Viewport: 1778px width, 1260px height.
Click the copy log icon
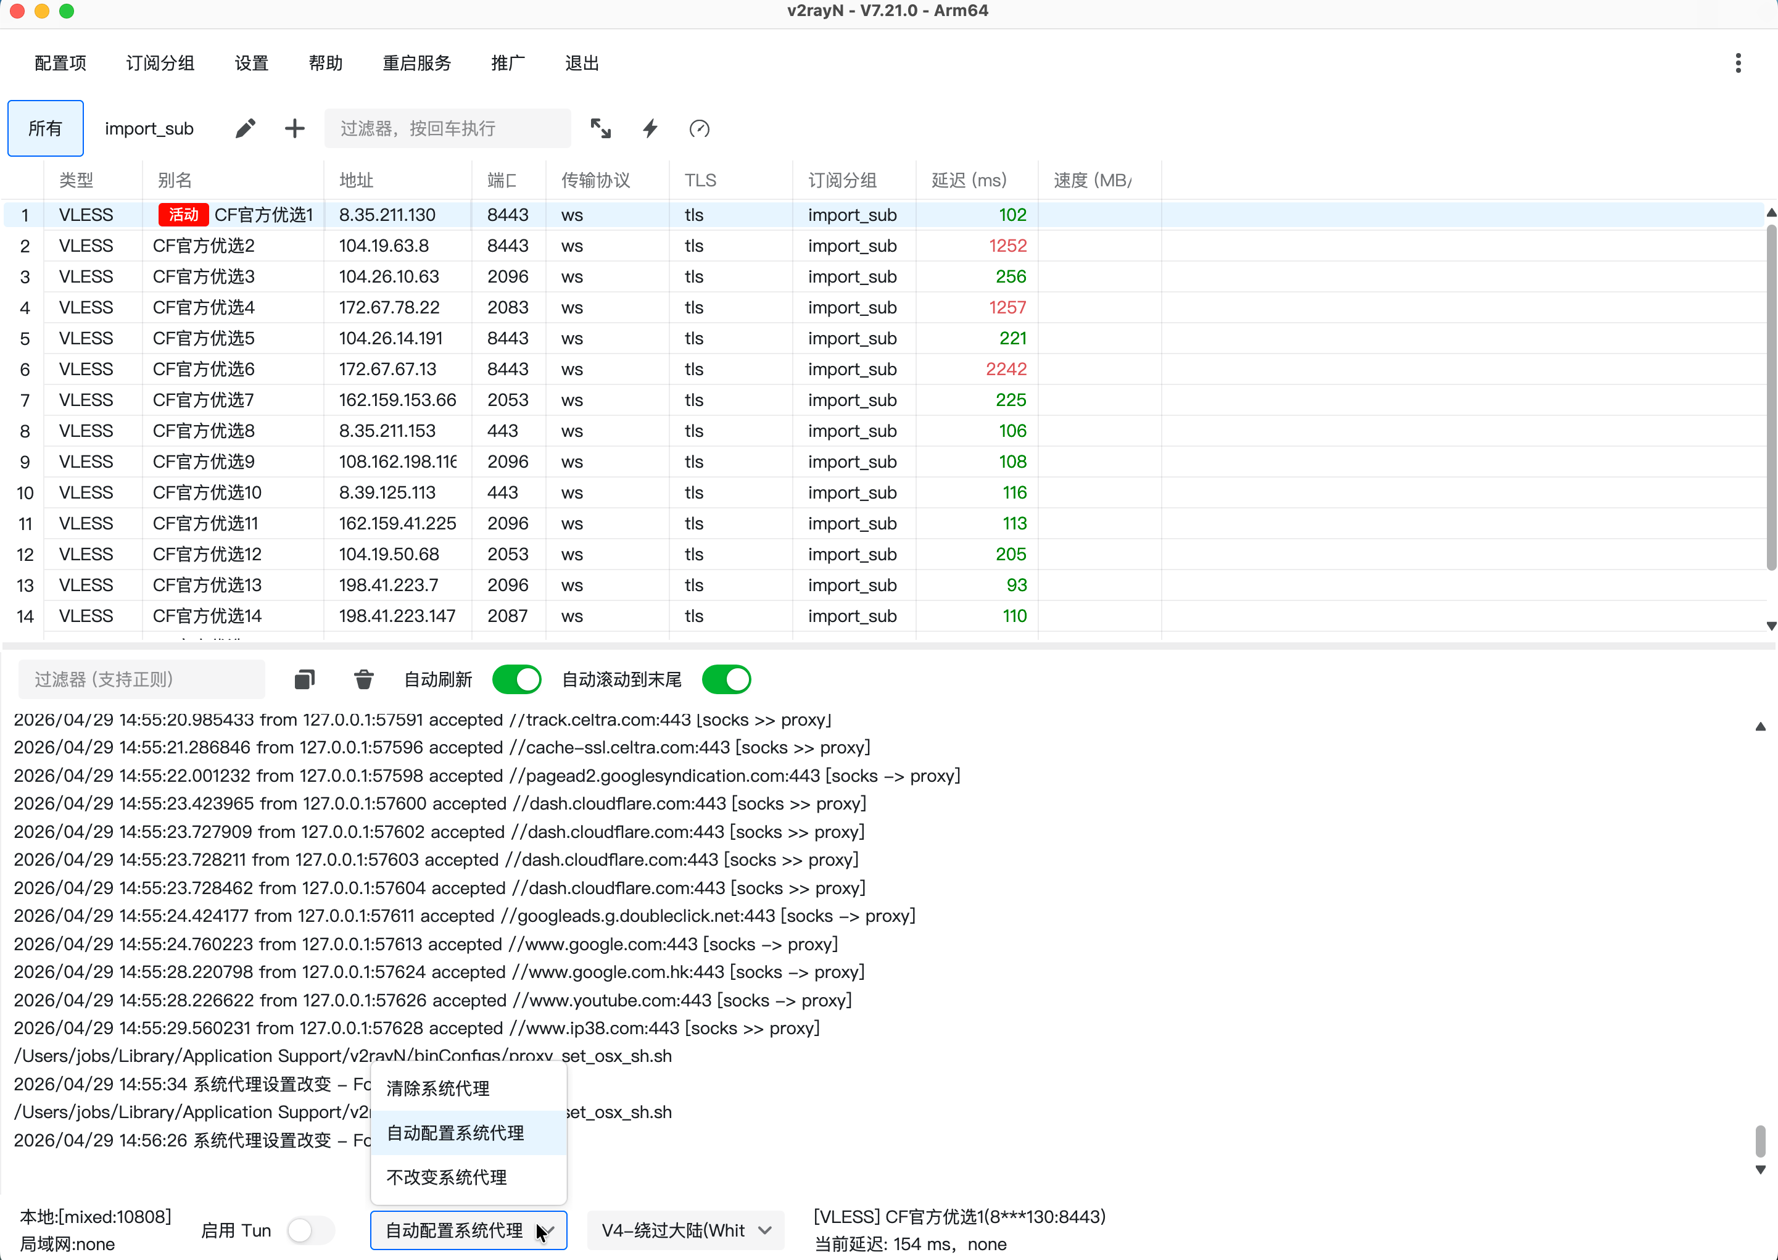click(304, 679)
